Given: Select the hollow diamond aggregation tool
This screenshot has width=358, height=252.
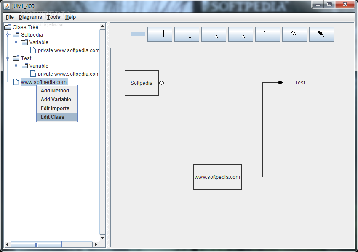Looking at the screenshot, I should click(294, 34).
